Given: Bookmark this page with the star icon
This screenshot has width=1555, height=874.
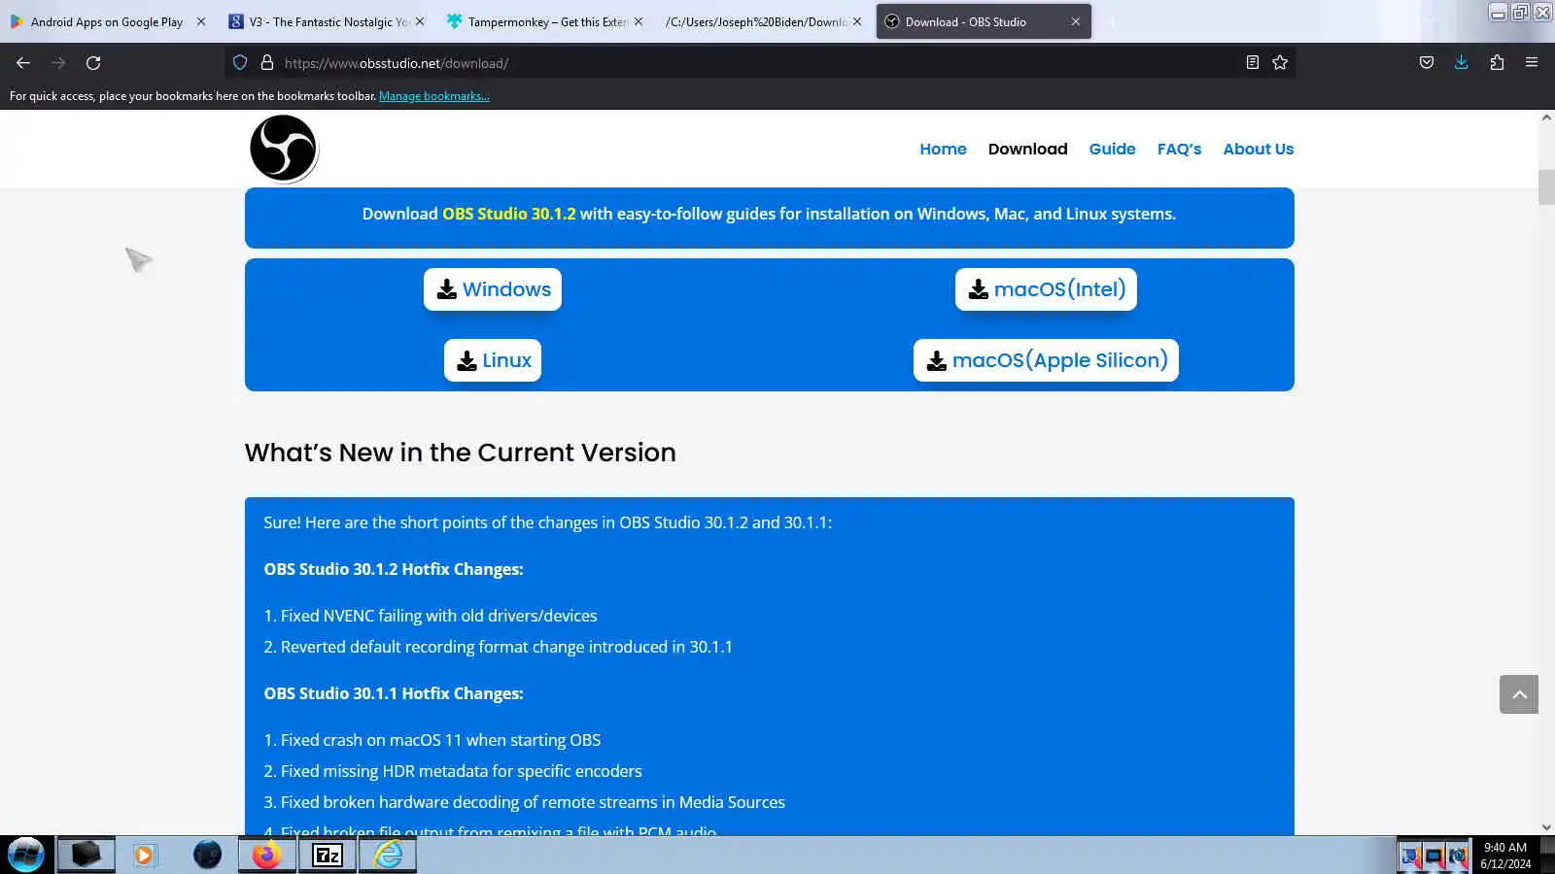Looking at the screenshot, I should tap(1280, 63).
